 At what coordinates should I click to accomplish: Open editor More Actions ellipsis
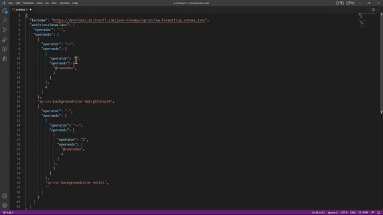tap(378, 10)
